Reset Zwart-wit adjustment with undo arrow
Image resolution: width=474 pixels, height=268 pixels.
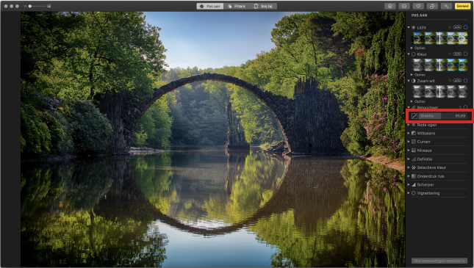[x=450, y=81]
